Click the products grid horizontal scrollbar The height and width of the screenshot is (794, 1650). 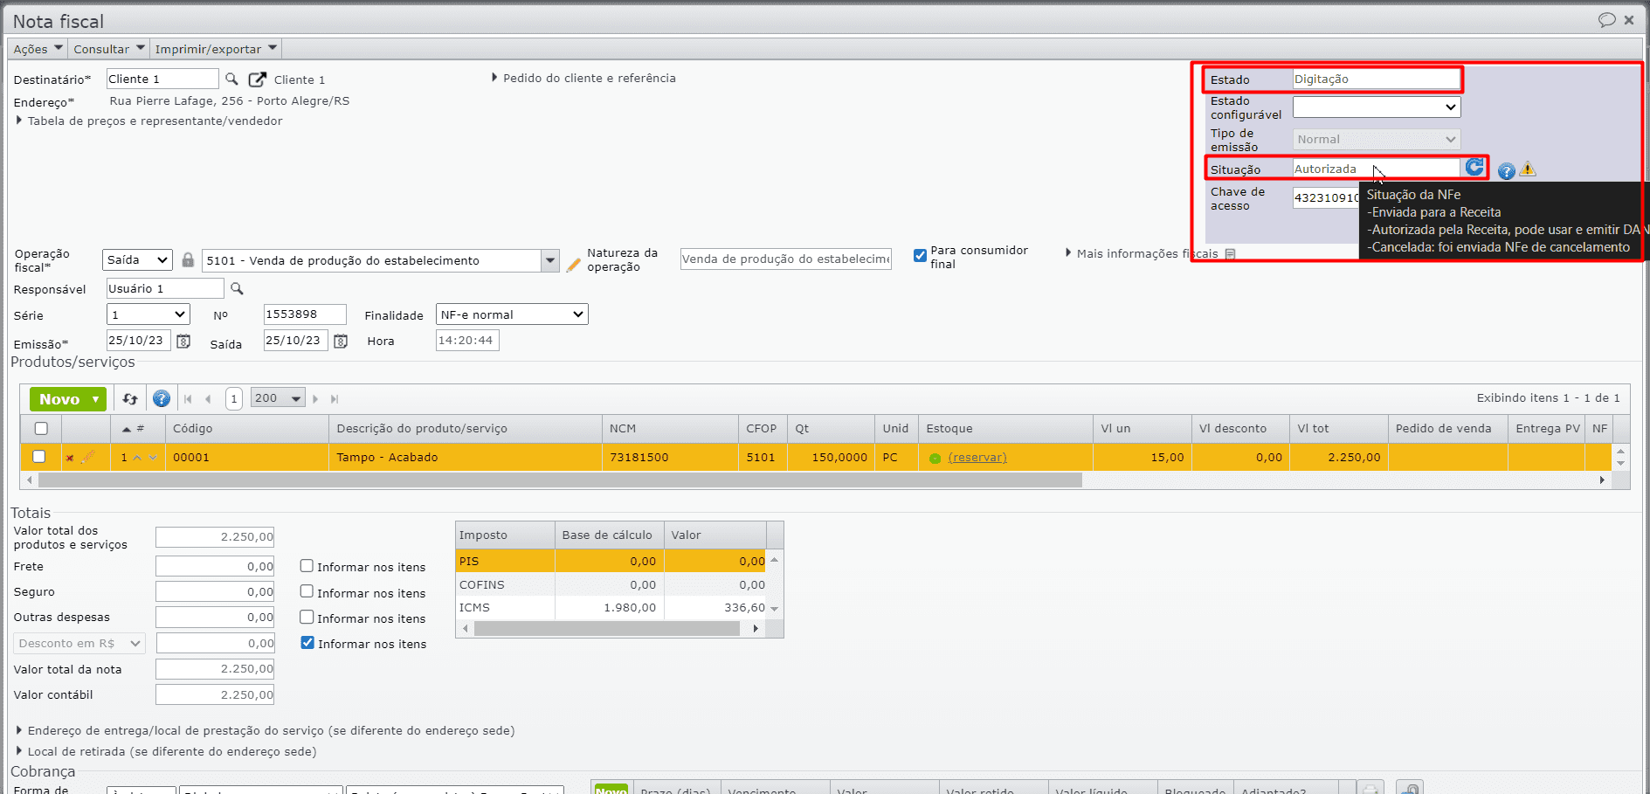pos(560,480)
